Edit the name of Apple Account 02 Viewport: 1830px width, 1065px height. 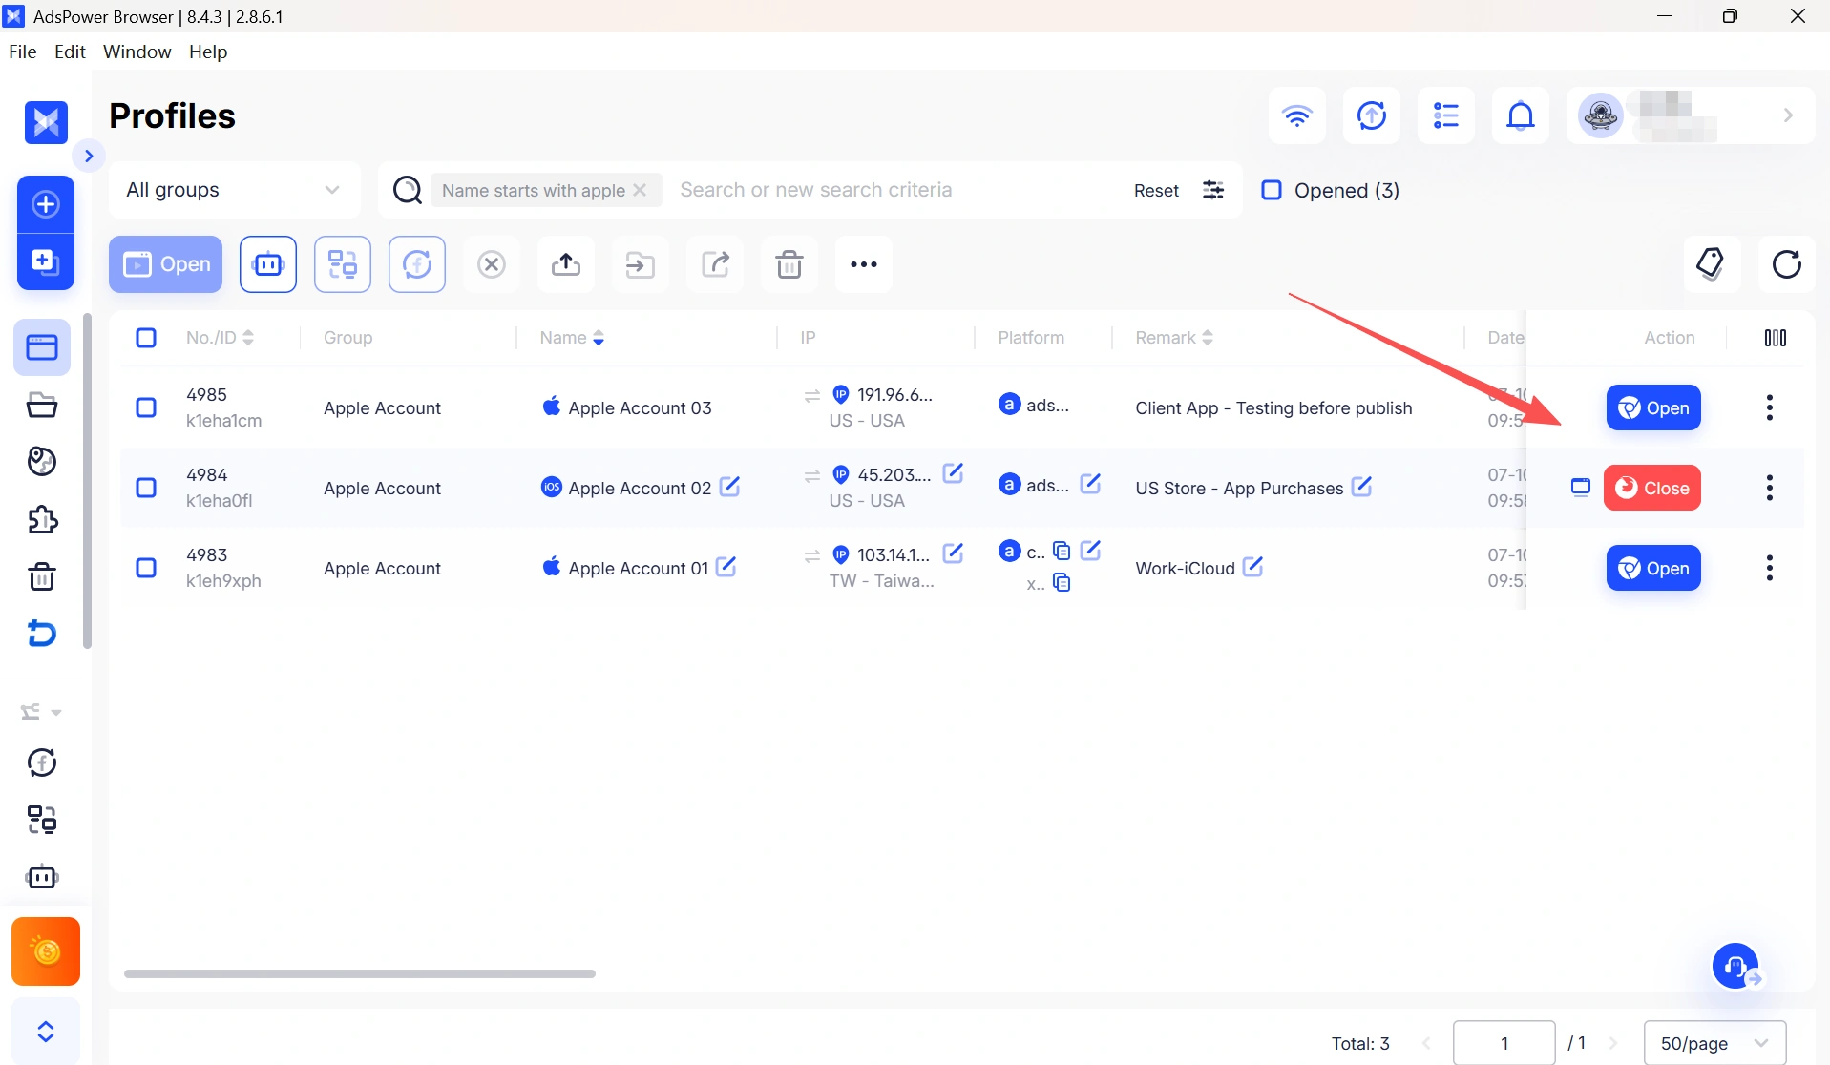(730, 487)
